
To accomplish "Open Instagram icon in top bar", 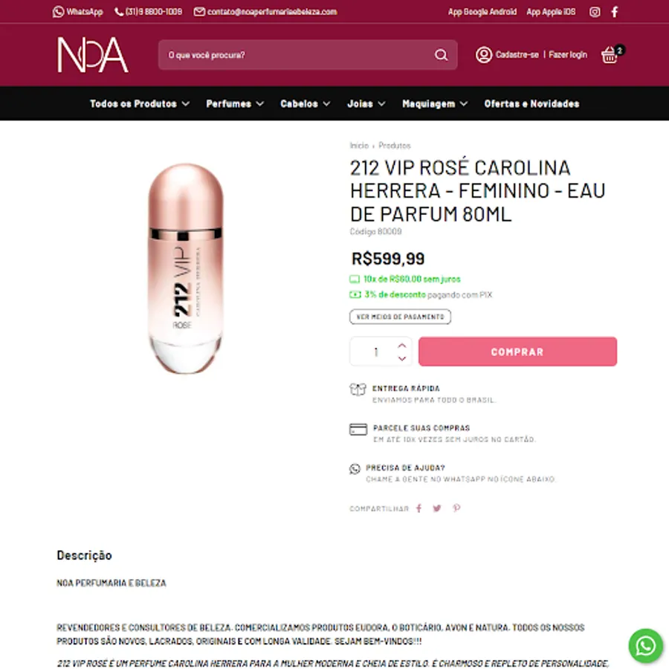I will 595,12.
